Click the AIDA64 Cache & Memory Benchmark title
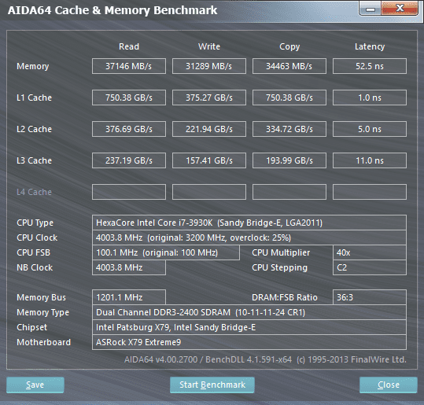The width and height of the screenshot is (424, 405). point(112,10)
